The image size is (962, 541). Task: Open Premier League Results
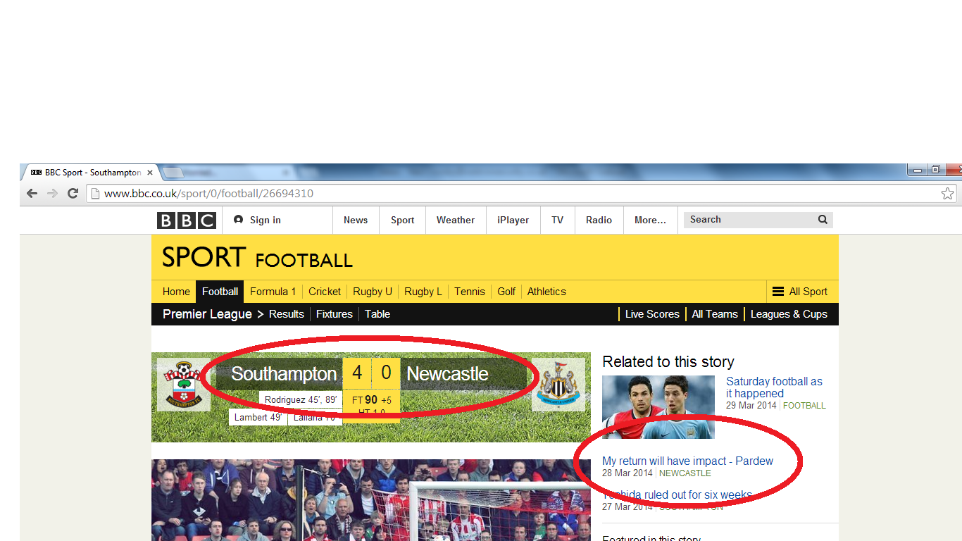tap(287, 314)
